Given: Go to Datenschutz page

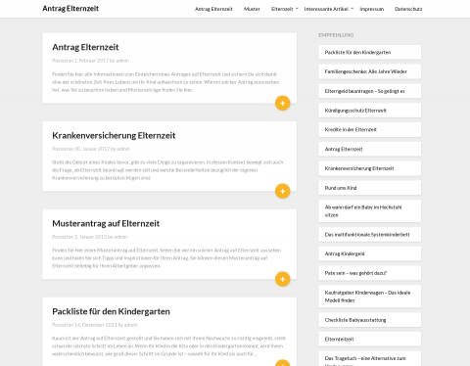Looking at the screenshot, I should point(408,9).
